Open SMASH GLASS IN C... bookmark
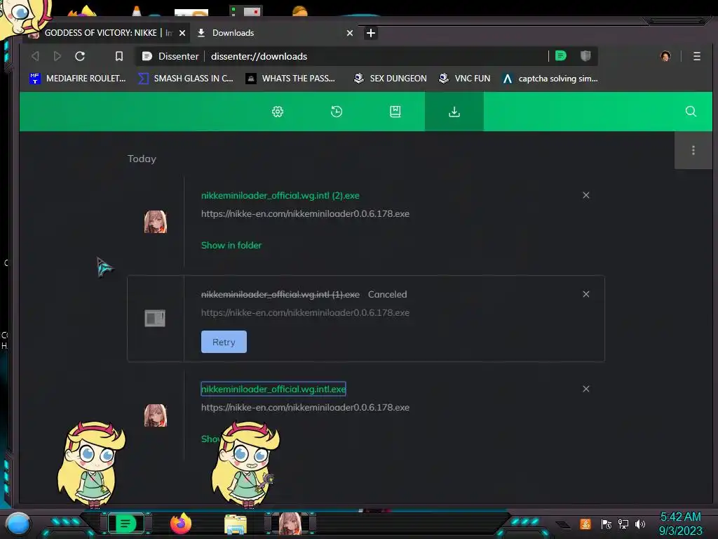The height and width of the screenshot is (539, 718). (185, 79)
